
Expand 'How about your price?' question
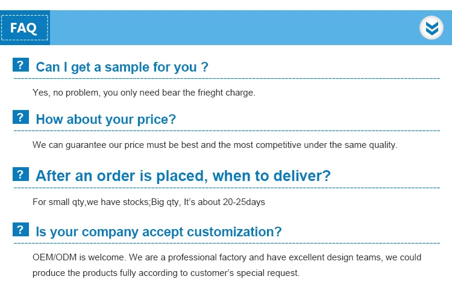(106, 119)
